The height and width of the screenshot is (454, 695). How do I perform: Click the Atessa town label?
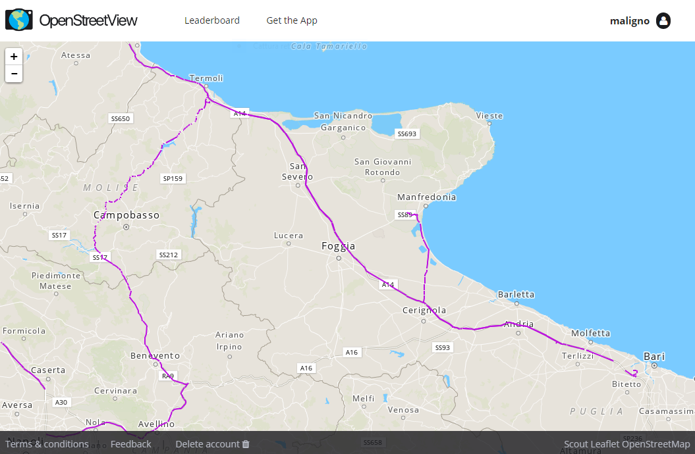tap(76, 55)
